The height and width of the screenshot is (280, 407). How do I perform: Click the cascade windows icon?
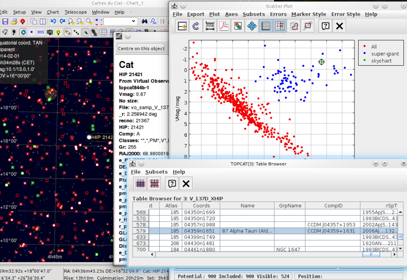pyautogui.click(x=34, y=21)
